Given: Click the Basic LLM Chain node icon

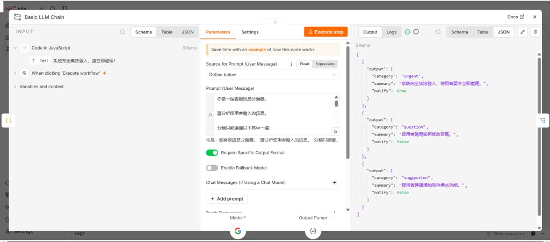Looking at the screenshot, I should pos(17,17).
